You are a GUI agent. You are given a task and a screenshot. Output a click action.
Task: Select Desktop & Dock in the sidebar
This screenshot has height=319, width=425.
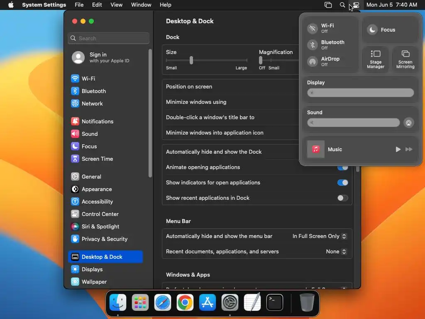105,257
